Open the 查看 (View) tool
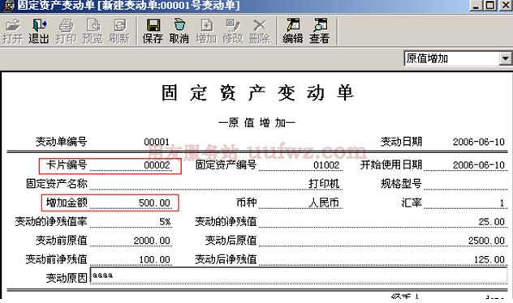The image size is (513, 303). [320, 32]
